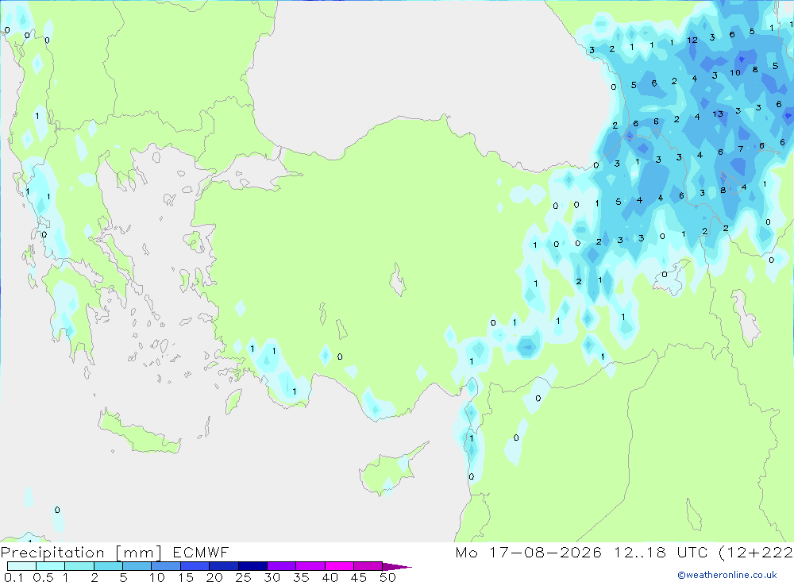794x582 pixels.
Task: Select the 1–2 mm legend color swatch
Action: [x=79, y=566]
